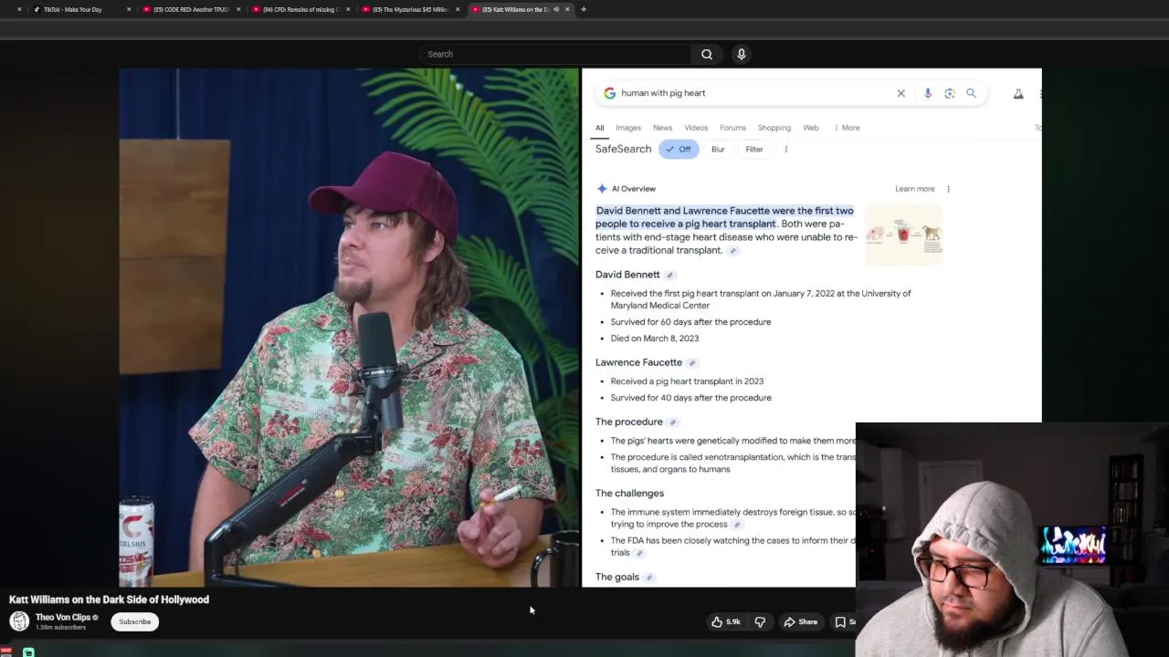Click inside the YouTube Search field
Screen dimensions: 1169x657
coord(555,54)
